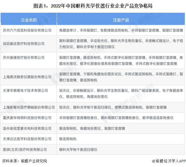Click 眼底照相机 product in 天津迈达 row

coord(68,139)
